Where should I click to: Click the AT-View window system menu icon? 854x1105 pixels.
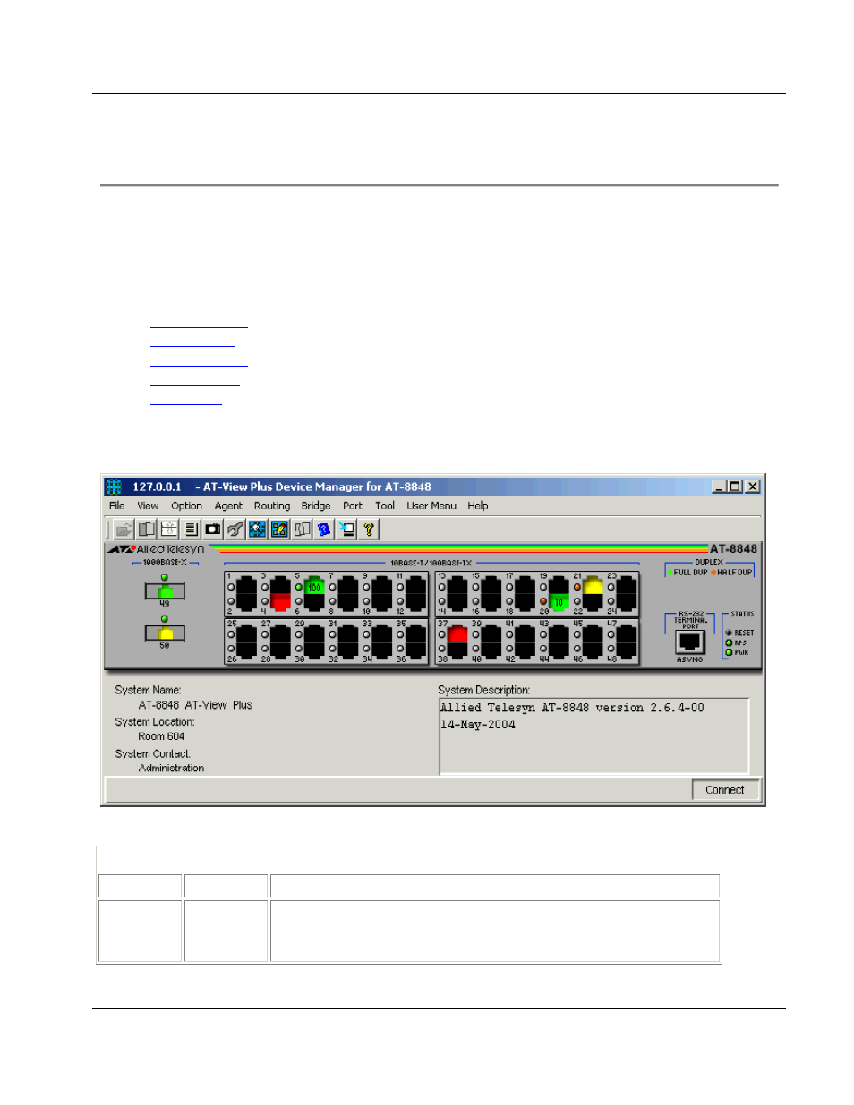click(114, 487)
